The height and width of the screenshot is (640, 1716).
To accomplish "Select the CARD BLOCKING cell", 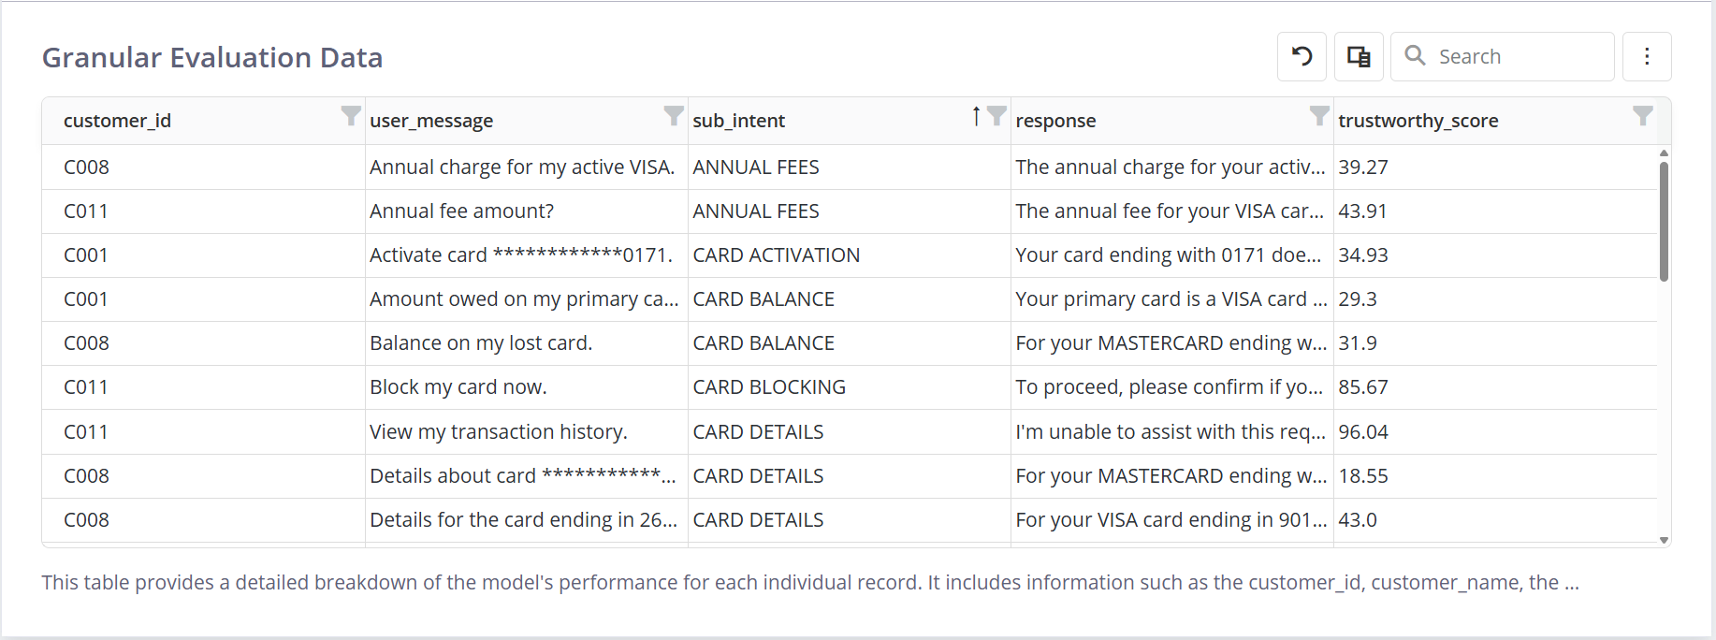I will [x=769, y=387].
